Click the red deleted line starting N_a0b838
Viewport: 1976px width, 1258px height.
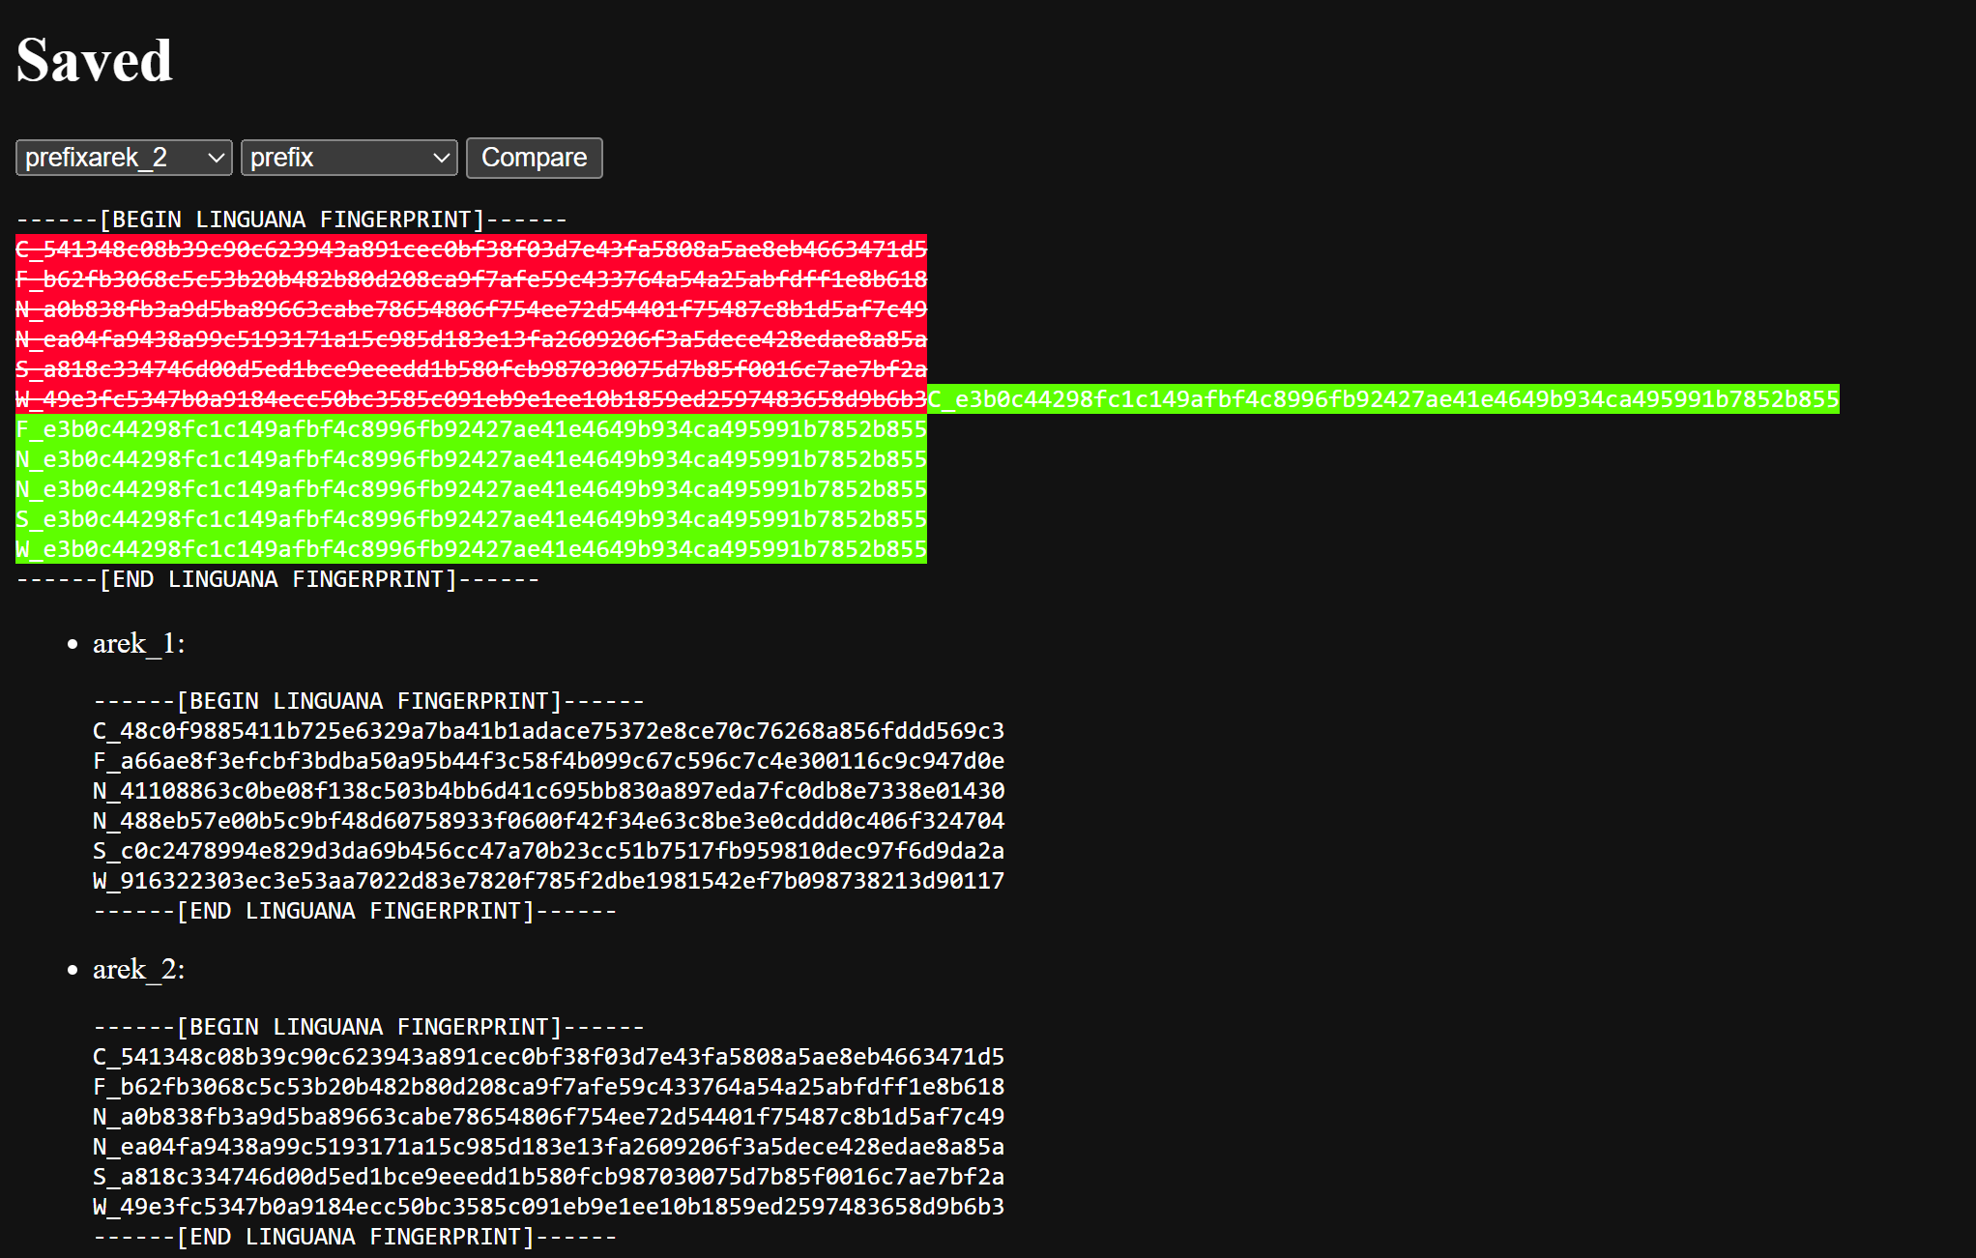point(471,309)
